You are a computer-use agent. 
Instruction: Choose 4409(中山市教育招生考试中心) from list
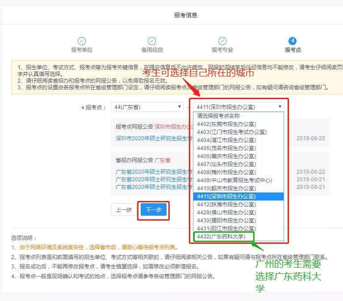(238, 180)
